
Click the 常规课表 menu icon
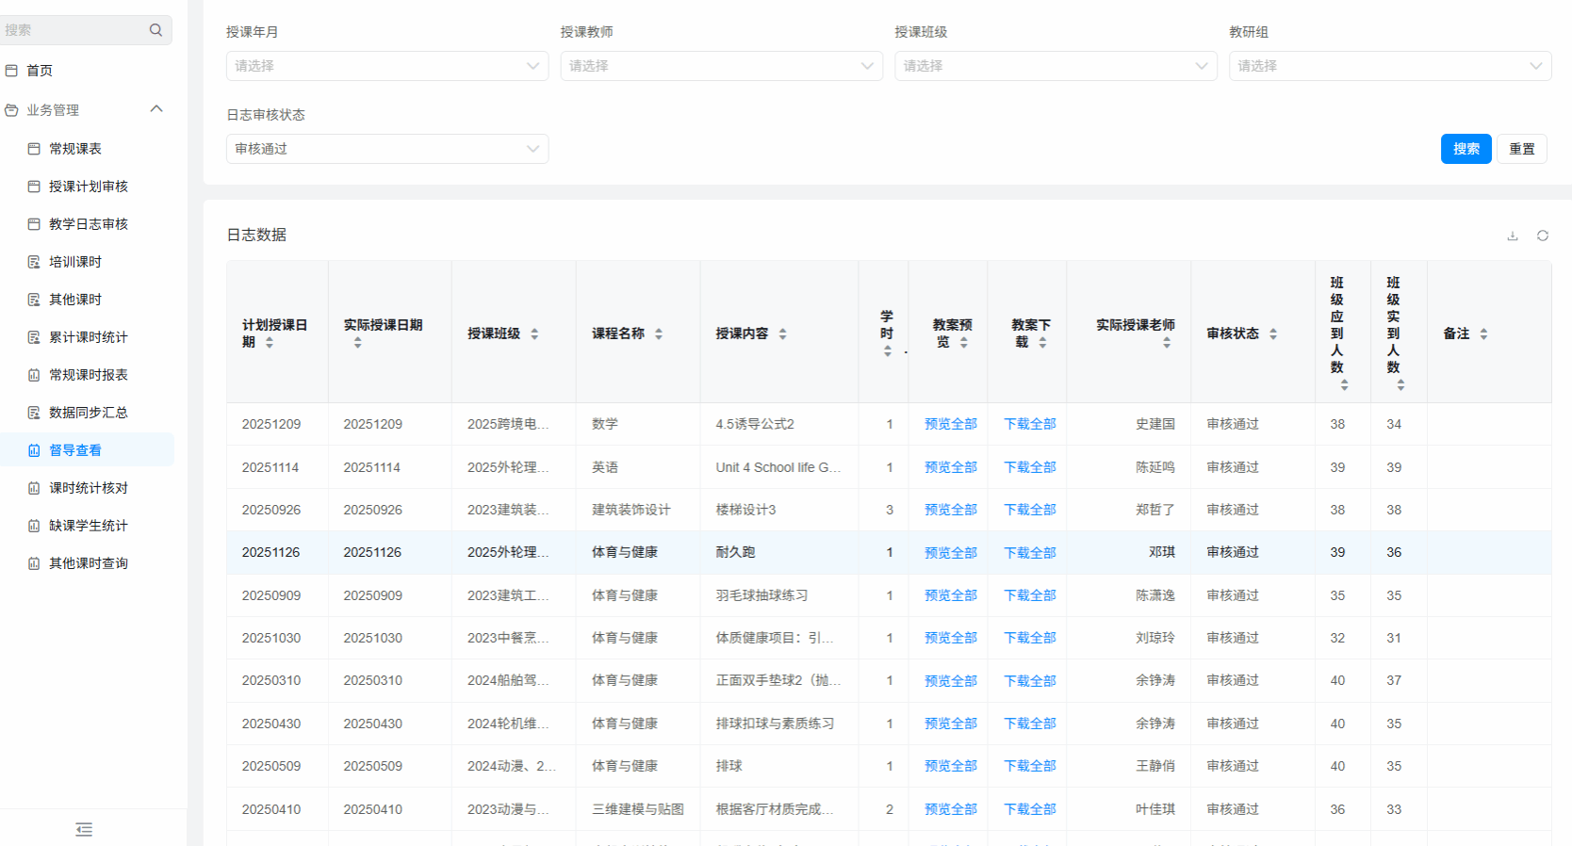coord(34,149)
